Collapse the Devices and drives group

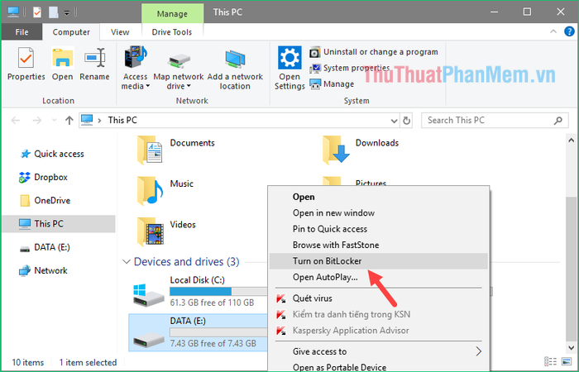click(127, 262)
